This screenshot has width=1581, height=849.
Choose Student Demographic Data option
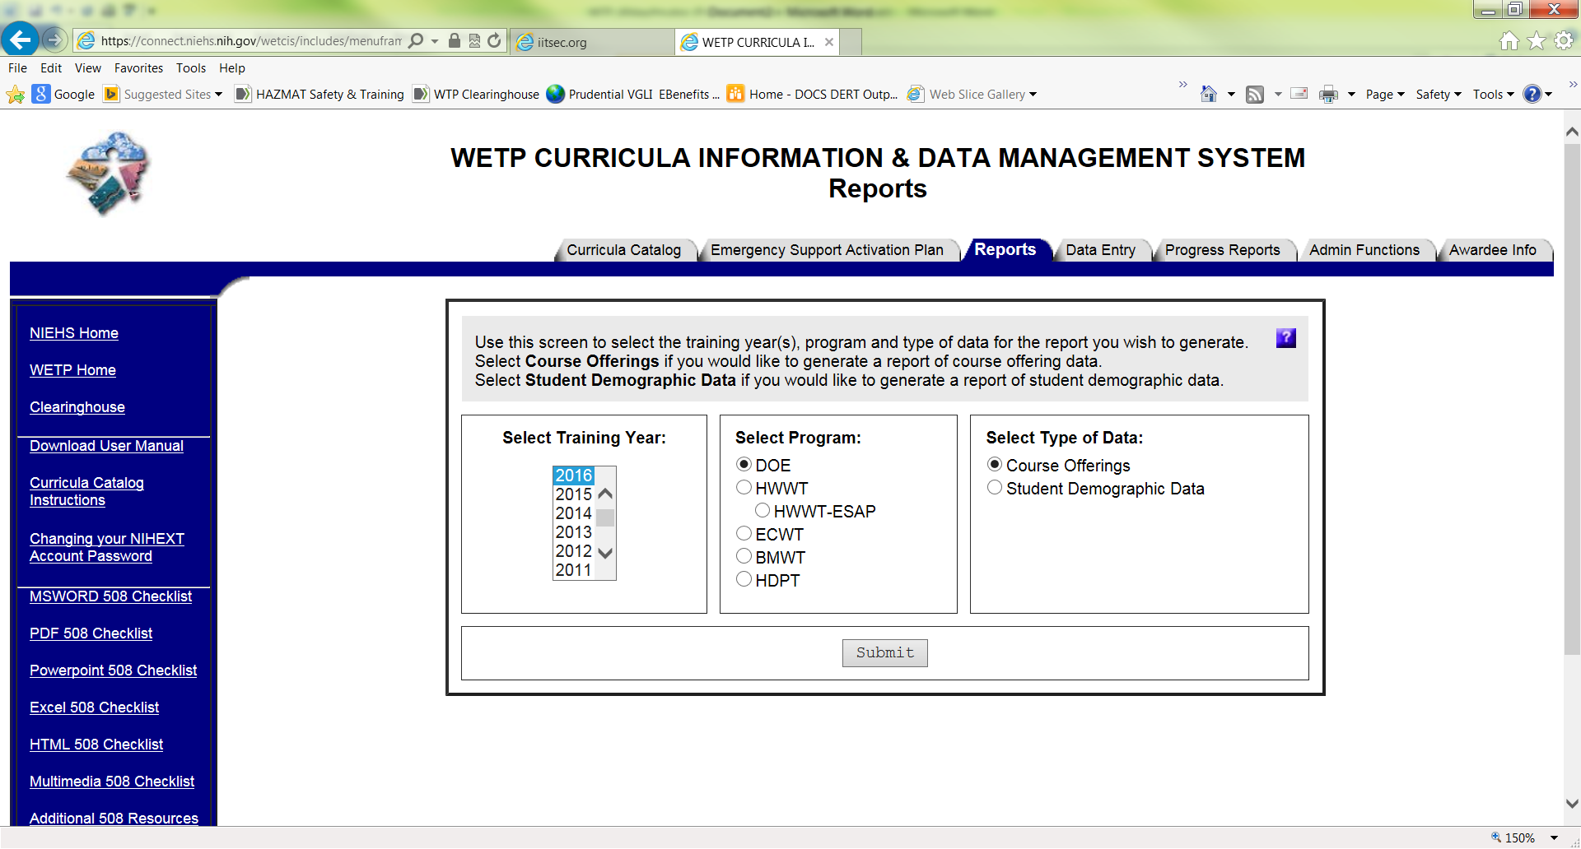995,488
